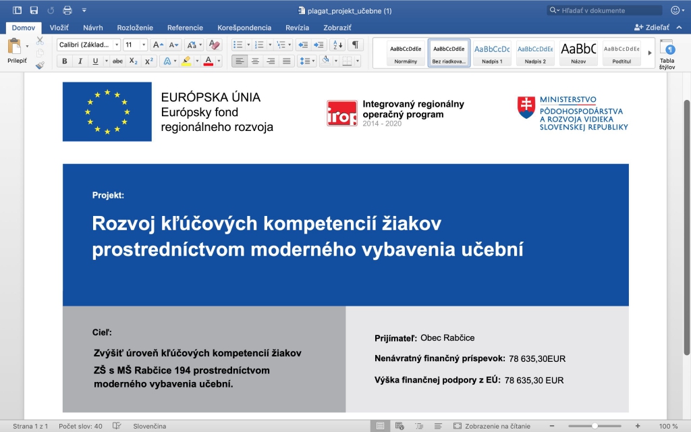Toggle superscript formatting
This screenshot has width=691, height=432.
tap(149, 61)
